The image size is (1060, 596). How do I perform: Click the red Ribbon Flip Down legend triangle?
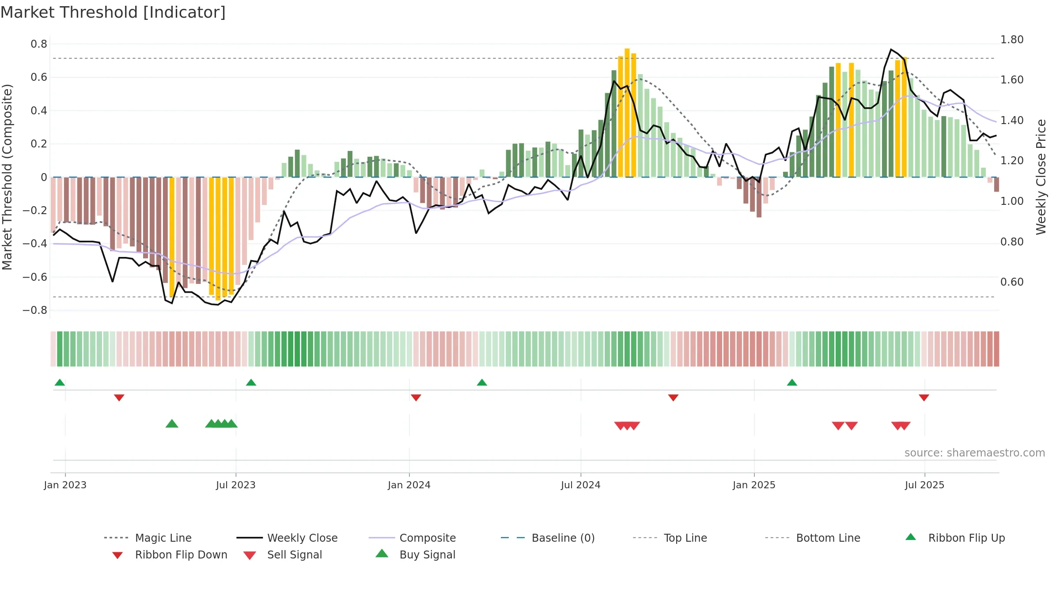coord(117,555)
